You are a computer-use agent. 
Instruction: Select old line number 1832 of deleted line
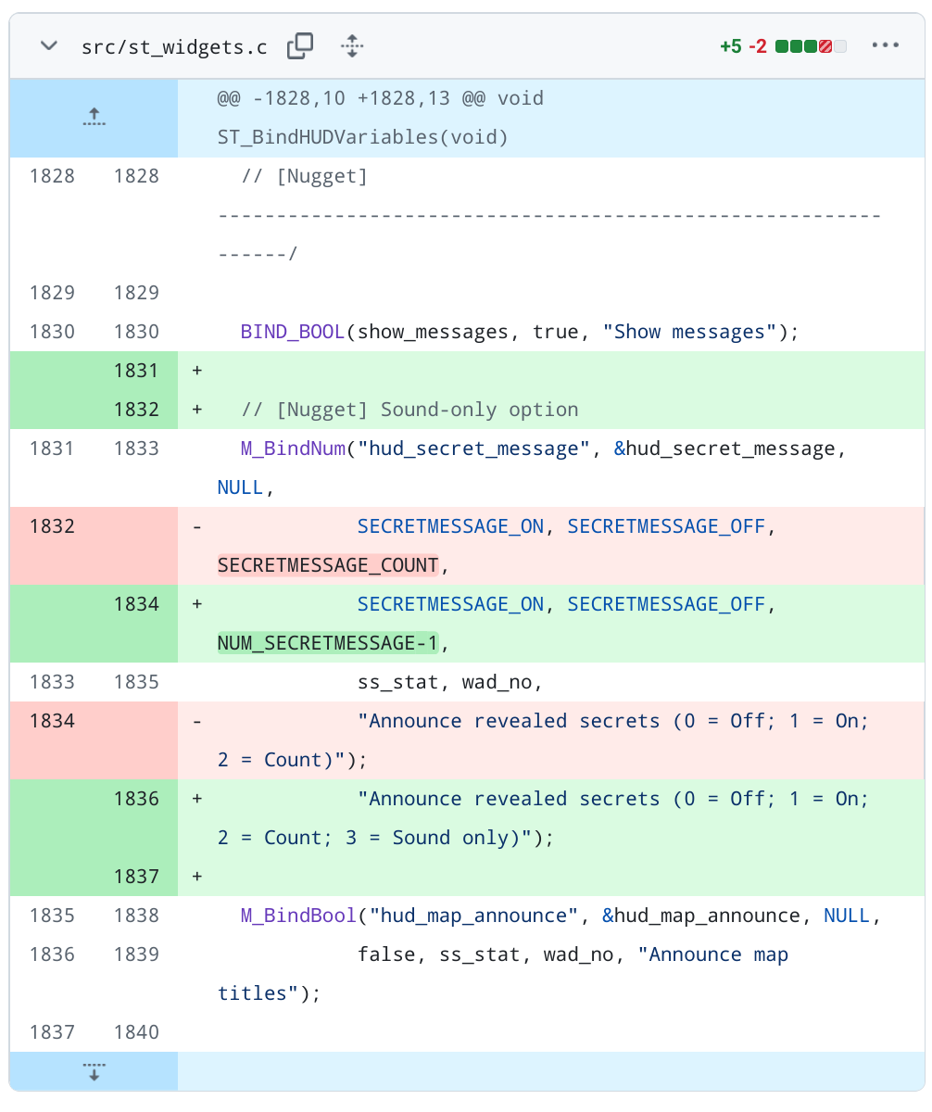[52, 526]
